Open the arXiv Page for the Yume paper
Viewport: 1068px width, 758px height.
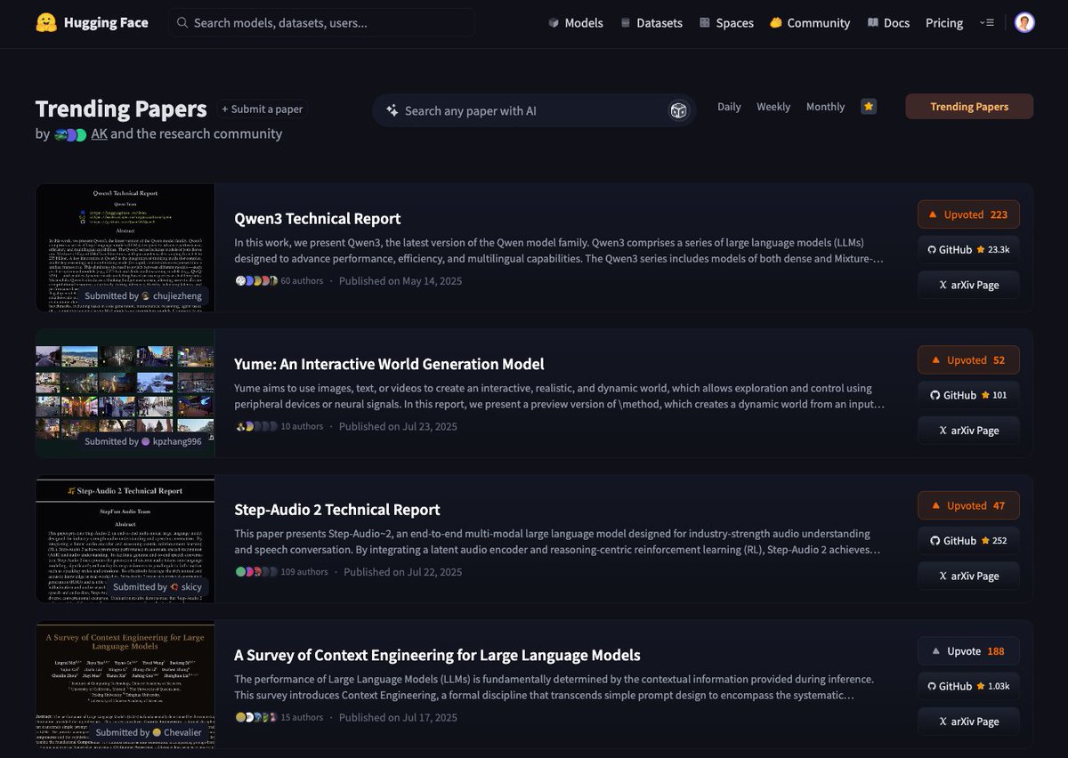pyautogui.click(x=968, y=431)
